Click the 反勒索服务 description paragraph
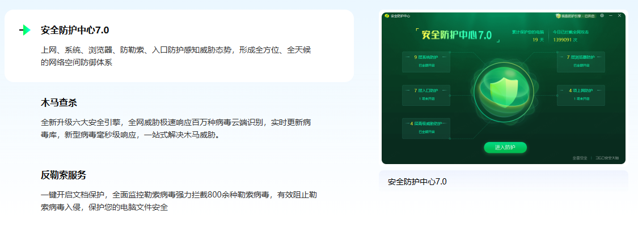Viewport: 638px width, 245px height. tap(179, 201)
